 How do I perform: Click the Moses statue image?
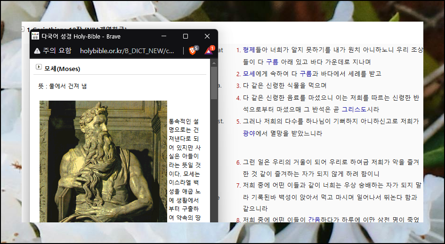103,161
